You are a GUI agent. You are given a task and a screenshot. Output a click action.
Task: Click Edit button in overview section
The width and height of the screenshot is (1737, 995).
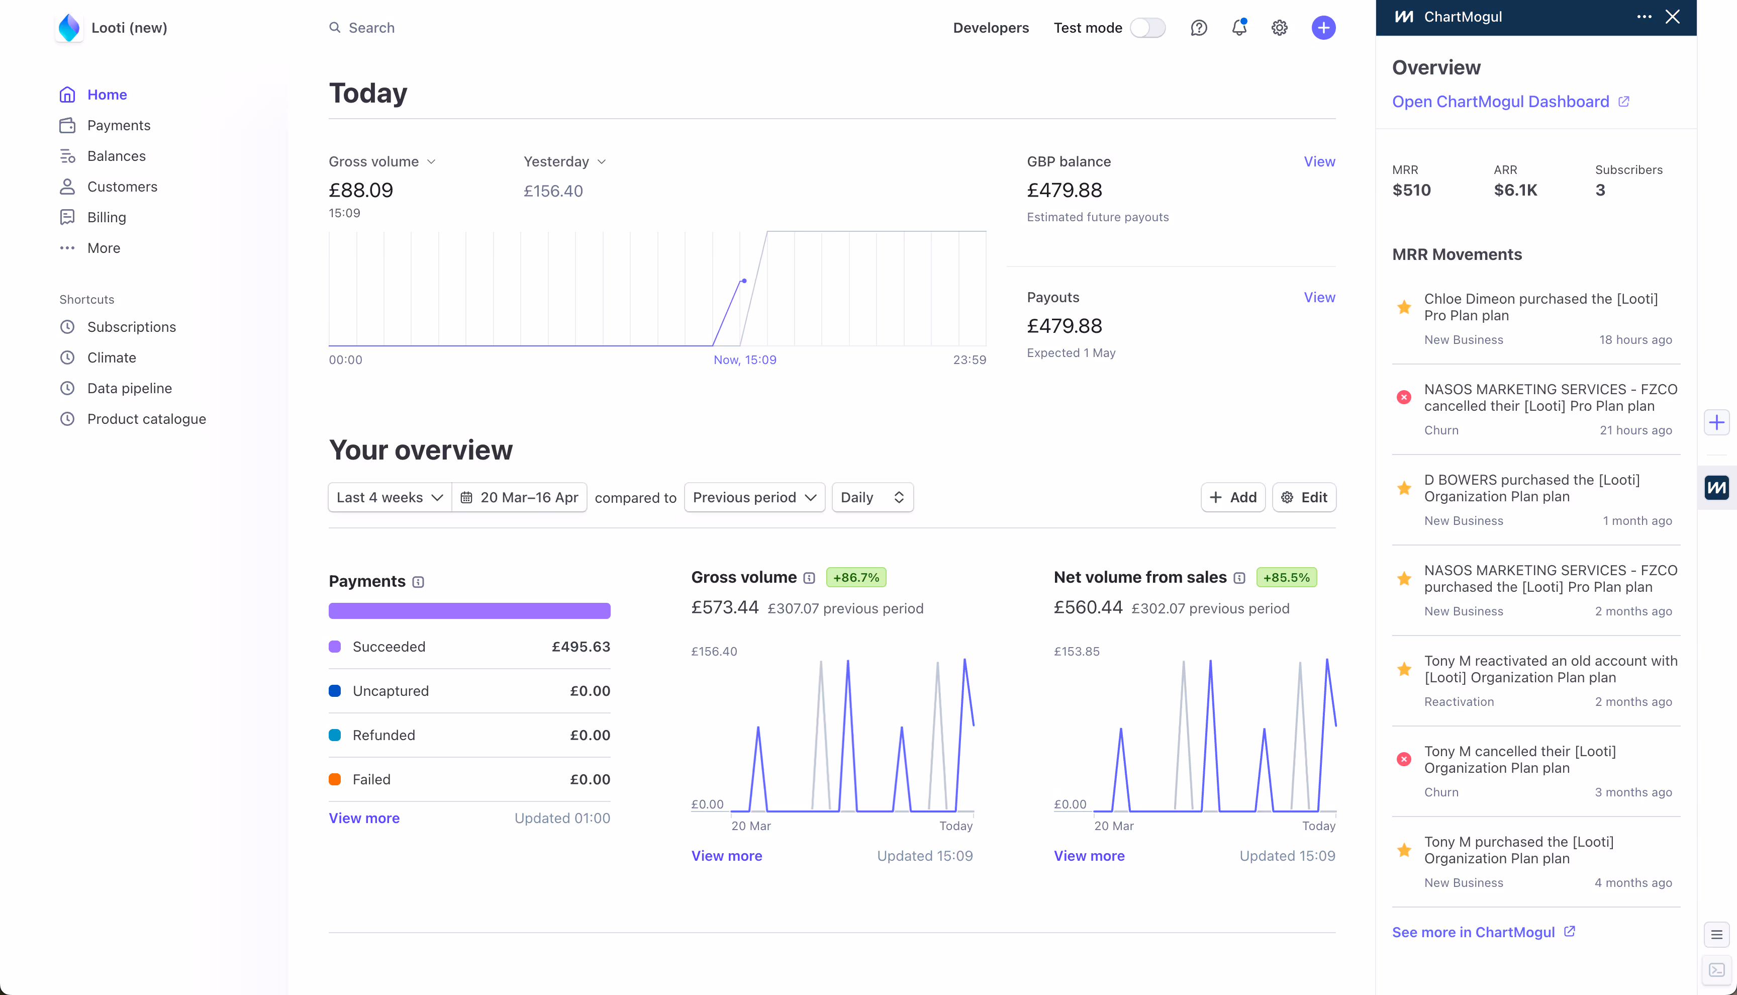(x=1304, y=498)
